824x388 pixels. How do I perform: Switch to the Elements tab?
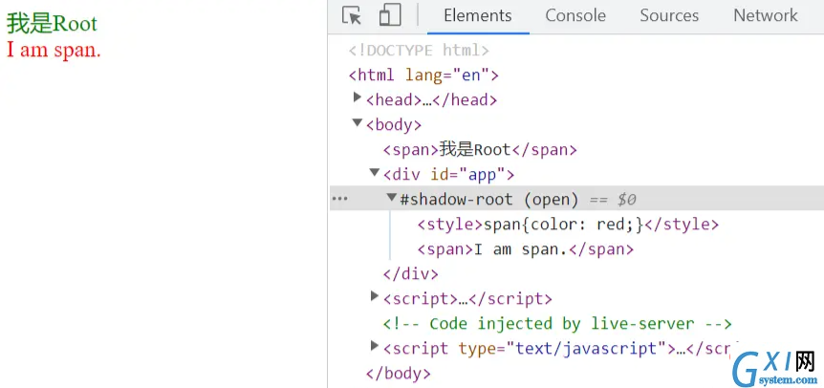[x=478, y=15]
